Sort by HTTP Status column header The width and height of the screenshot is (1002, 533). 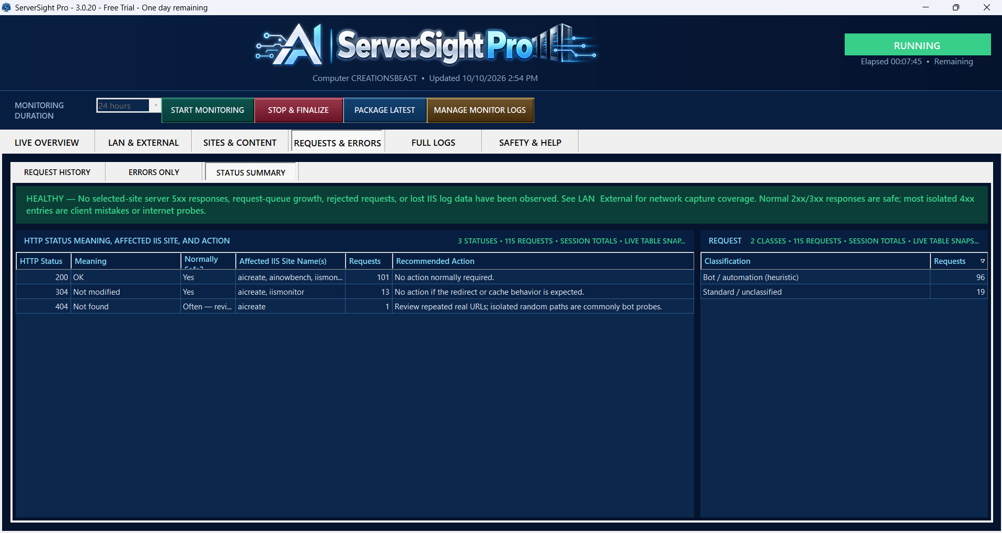click(x=43, y=261)
